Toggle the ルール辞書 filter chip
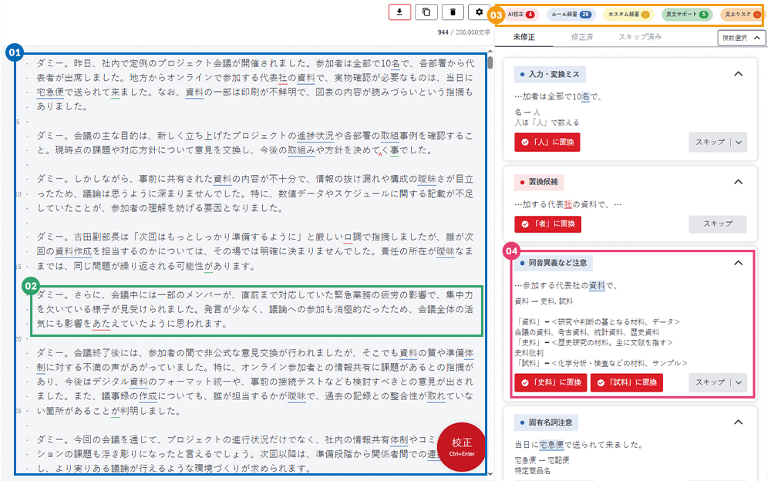 click(571, 15)
